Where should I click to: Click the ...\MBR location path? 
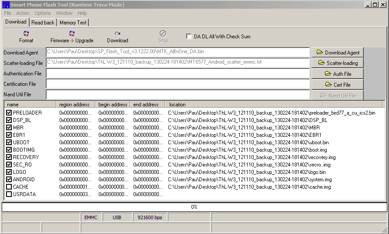coord(244,128)
